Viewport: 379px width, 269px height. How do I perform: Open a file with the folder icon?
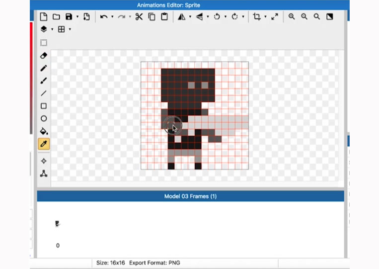(56, 17)
